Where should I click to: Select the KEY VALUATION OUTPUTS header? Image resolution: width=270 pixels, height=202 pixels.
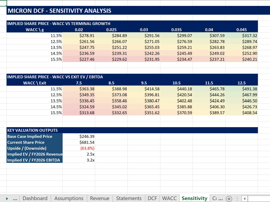click(132, 130)
